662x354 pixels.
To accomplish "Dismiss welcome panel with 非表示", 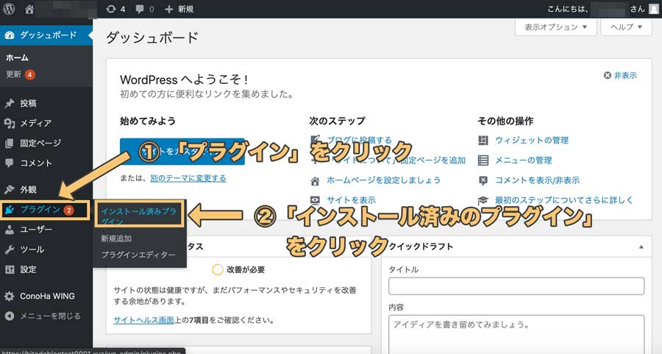I will tap(620, 75).
